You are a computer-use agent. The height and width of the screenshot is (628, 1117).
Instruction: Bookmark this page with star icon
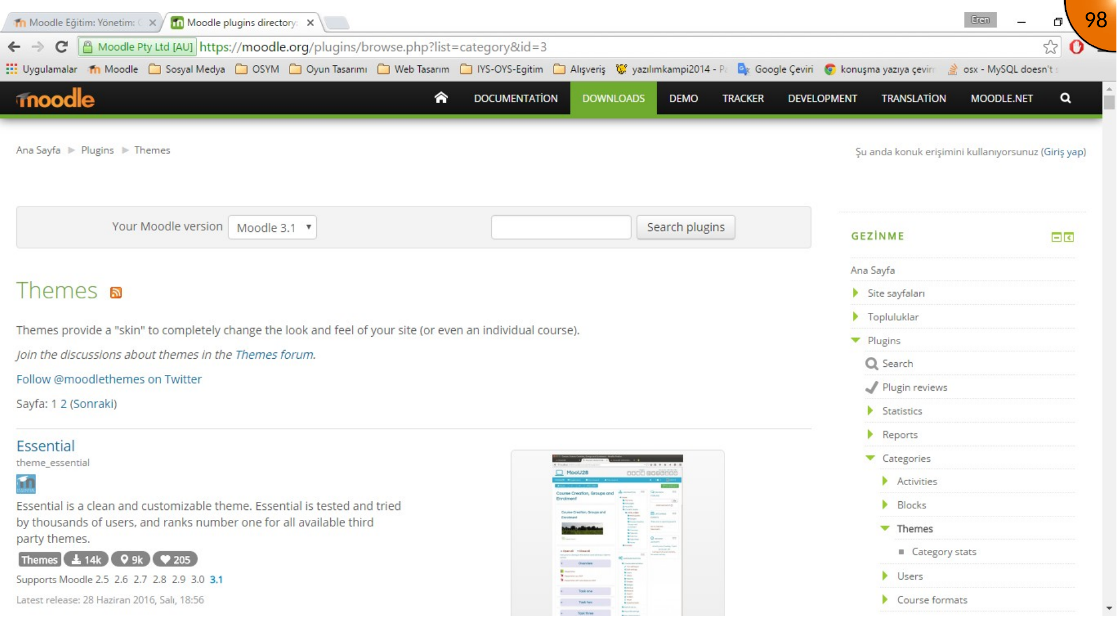[1050, 47]
